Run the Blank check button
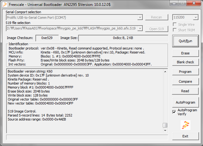This screenshot has width=203, height=146. [185, 62]
